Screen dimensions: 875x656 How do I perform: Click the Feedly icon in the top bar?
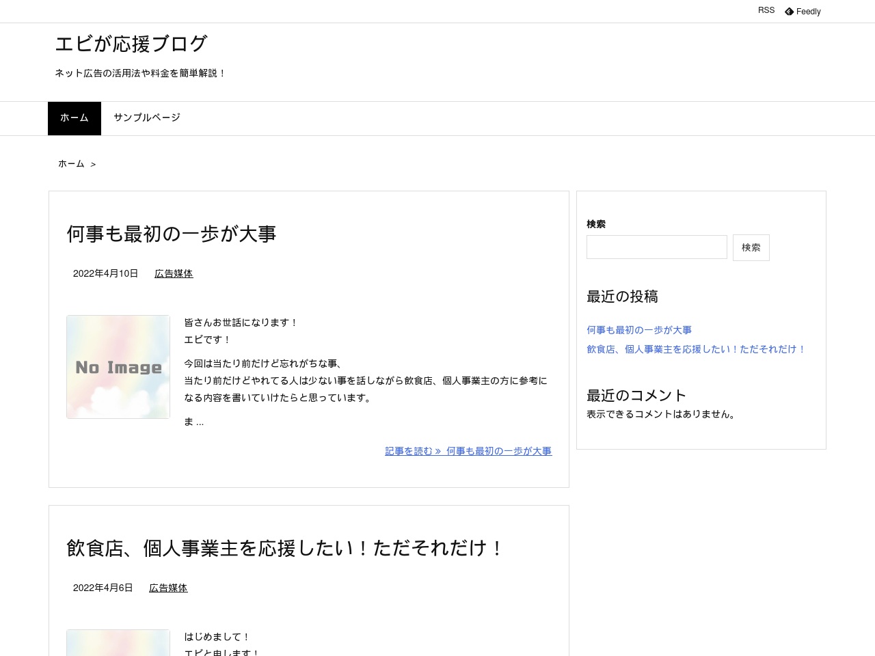pos(789,12)
